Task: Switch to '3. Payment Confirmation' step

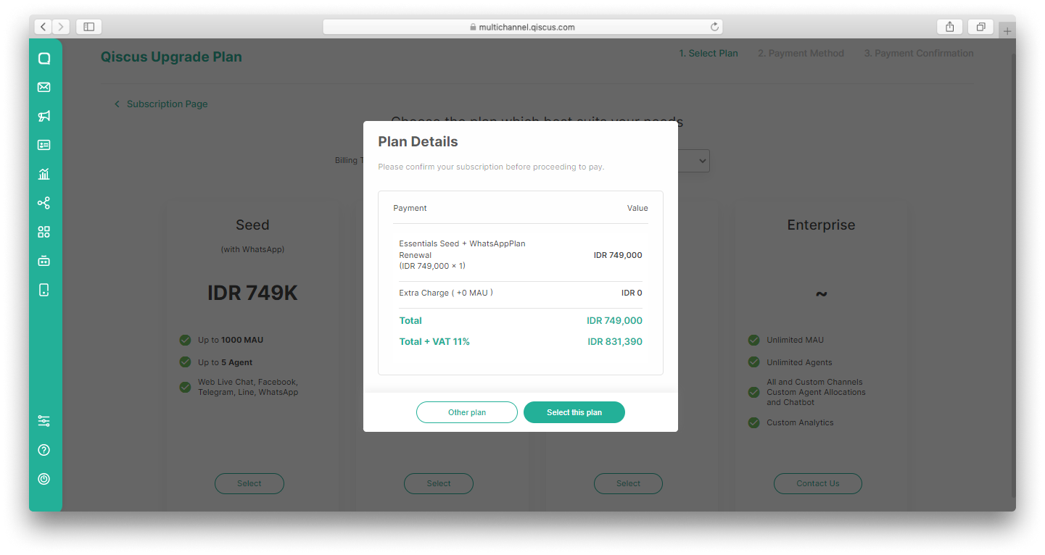Action: click(918, 54)
